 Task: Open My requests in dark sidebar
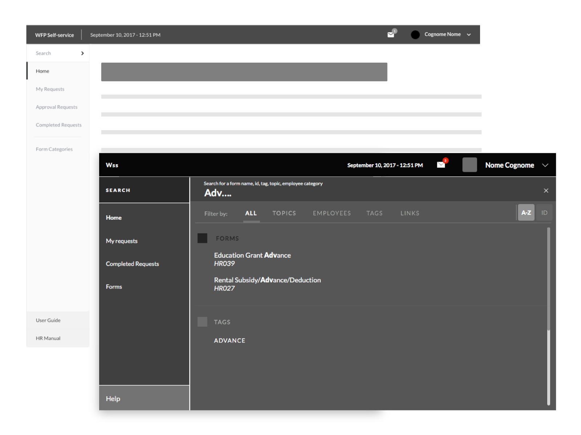pos(122,241)
